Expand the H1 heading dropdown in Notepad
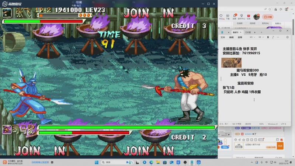Viewport: 295px width, 166px height. 252,37
